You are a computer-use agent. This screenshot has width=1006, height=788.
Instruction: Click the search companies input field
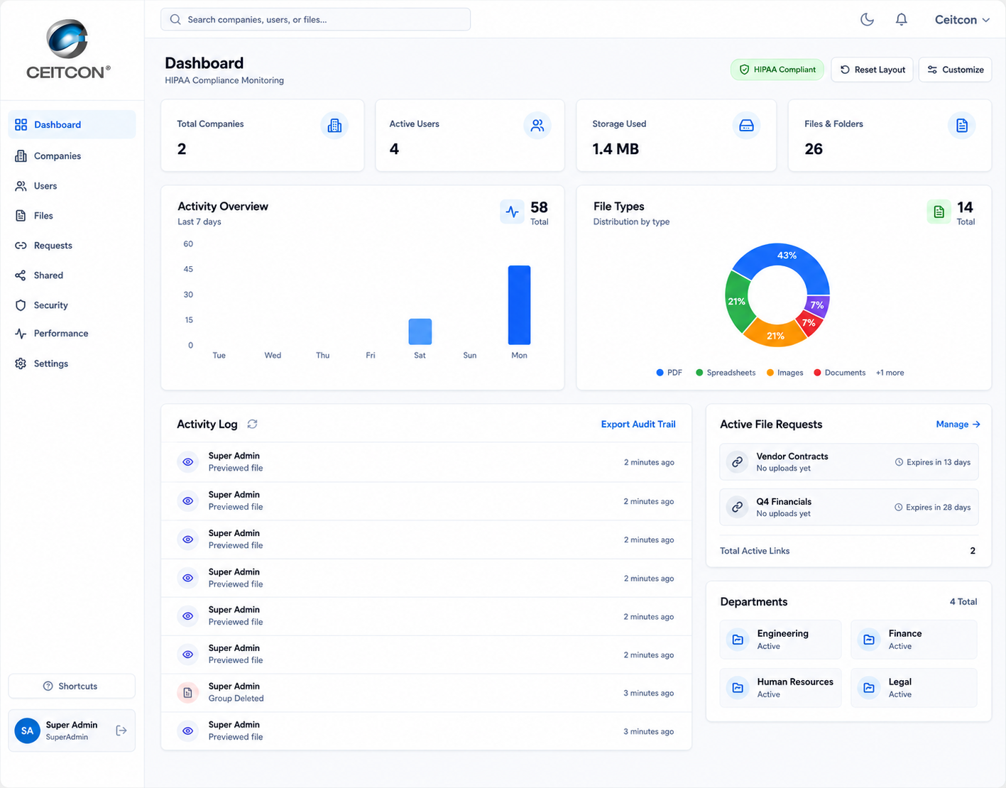(x=315, y=20)
